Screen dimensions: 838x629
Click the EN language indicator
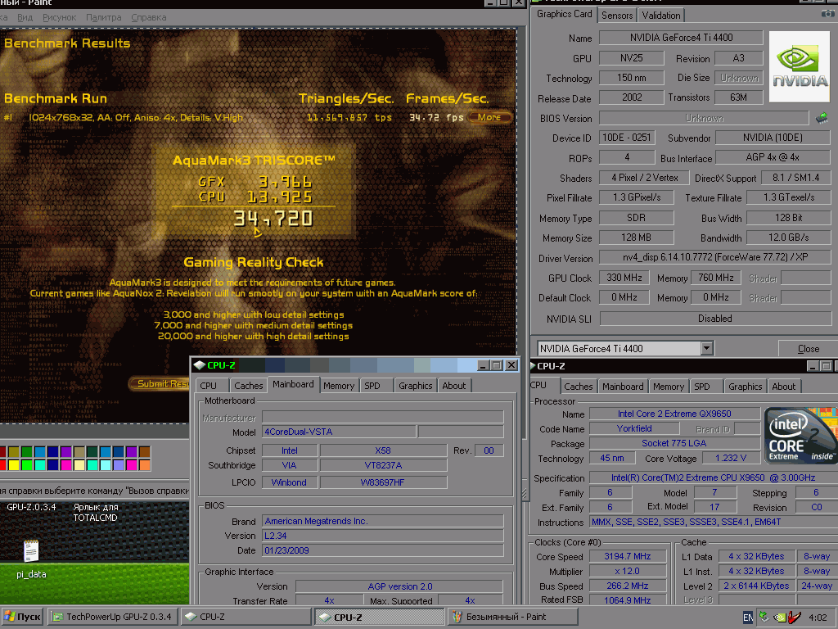pos(748,618)
